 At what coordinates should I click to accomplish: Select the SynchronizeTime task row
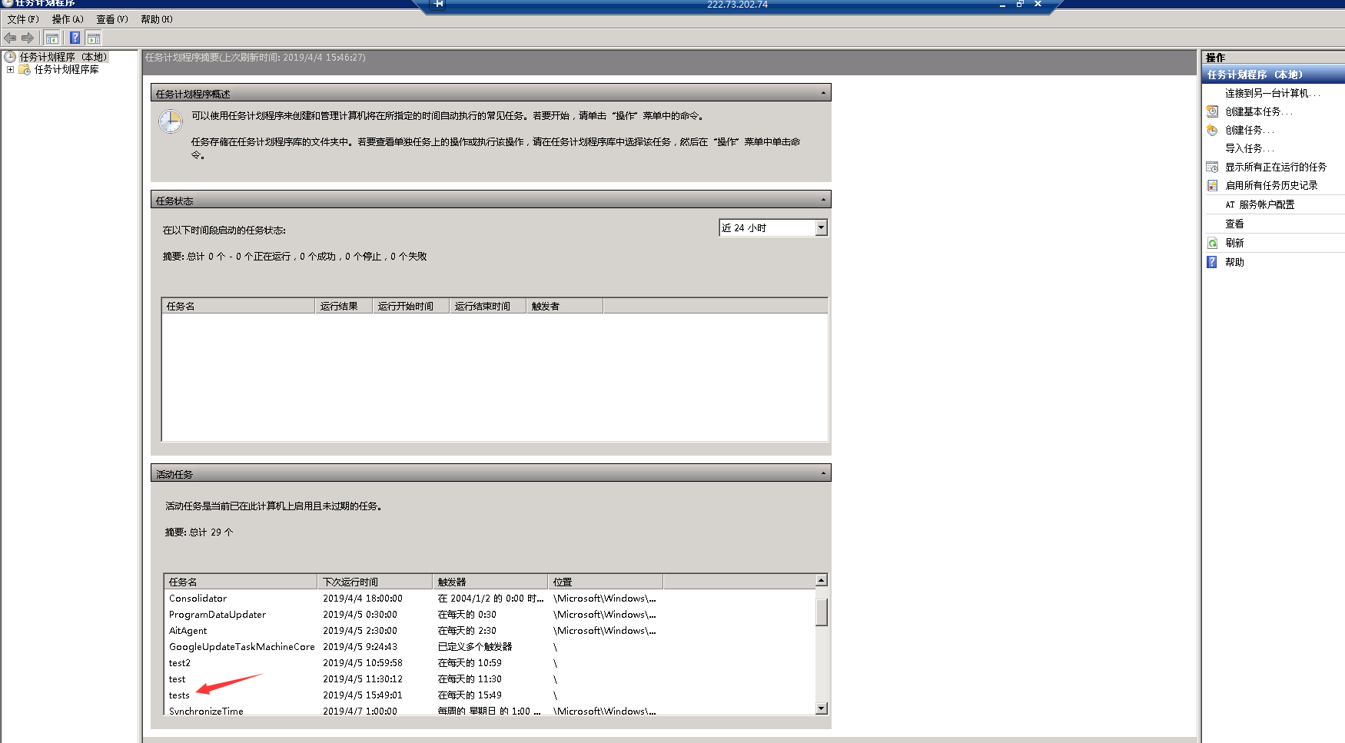coord(490,710)
